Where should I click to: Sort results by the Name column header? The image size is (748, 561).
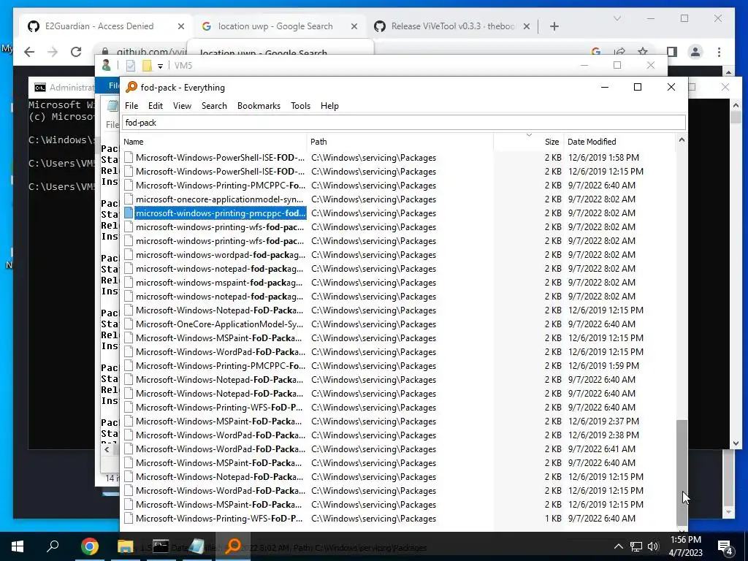(x=214, y=142)
